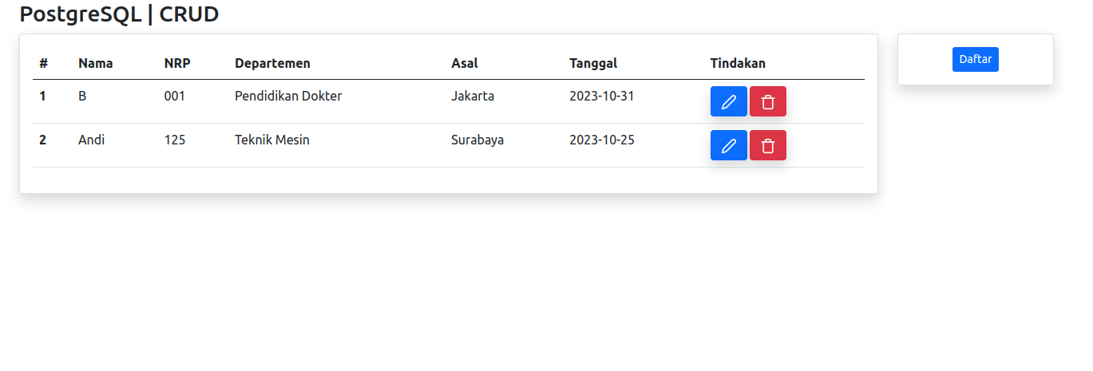1093x371 pixels.
Task: Click NRP value 001
Action: (175, 96)
